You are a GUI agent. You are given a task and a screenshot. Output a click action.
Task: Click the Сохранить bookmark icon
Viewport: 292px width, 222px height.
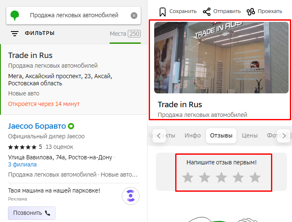[x=163, y=12]
